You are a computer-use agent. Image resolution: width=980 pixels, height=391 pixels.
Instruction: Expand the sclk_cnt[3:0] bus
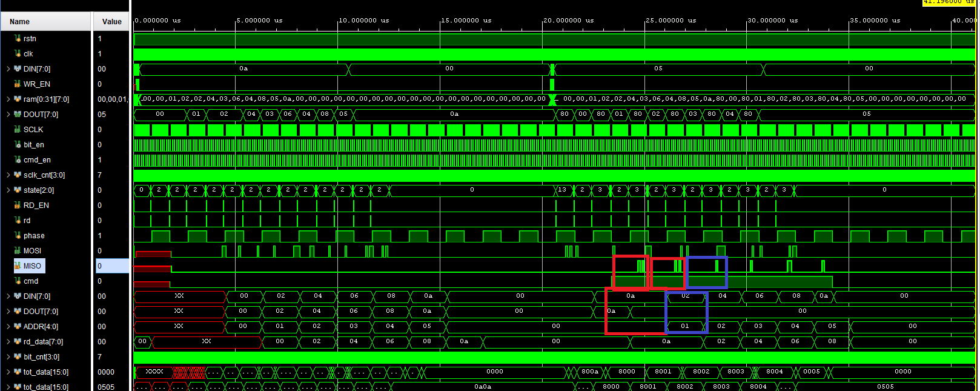8,175
